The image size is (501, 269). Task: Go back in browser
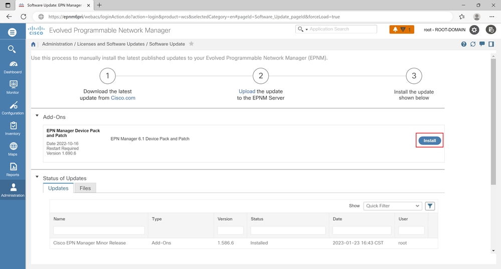point(9,17)
